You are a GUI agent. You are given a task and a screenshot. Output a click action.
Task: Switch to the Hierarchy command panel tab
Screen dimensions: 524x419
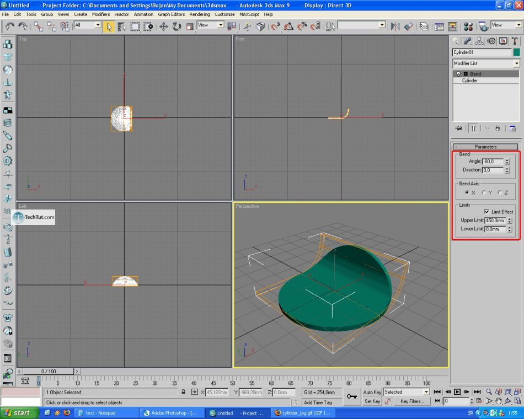(479, 41)
